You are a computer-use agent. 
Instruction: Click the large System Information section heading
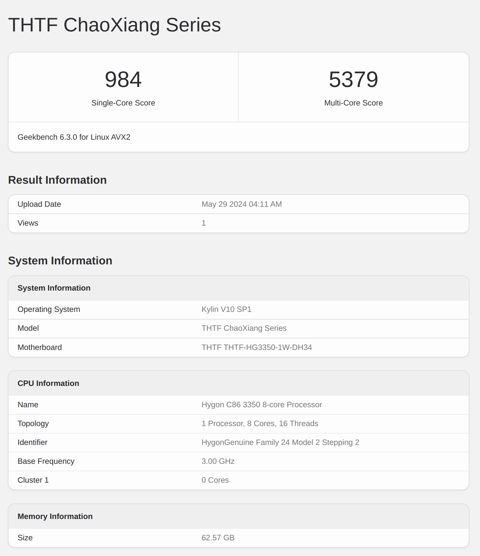[60, 261]
